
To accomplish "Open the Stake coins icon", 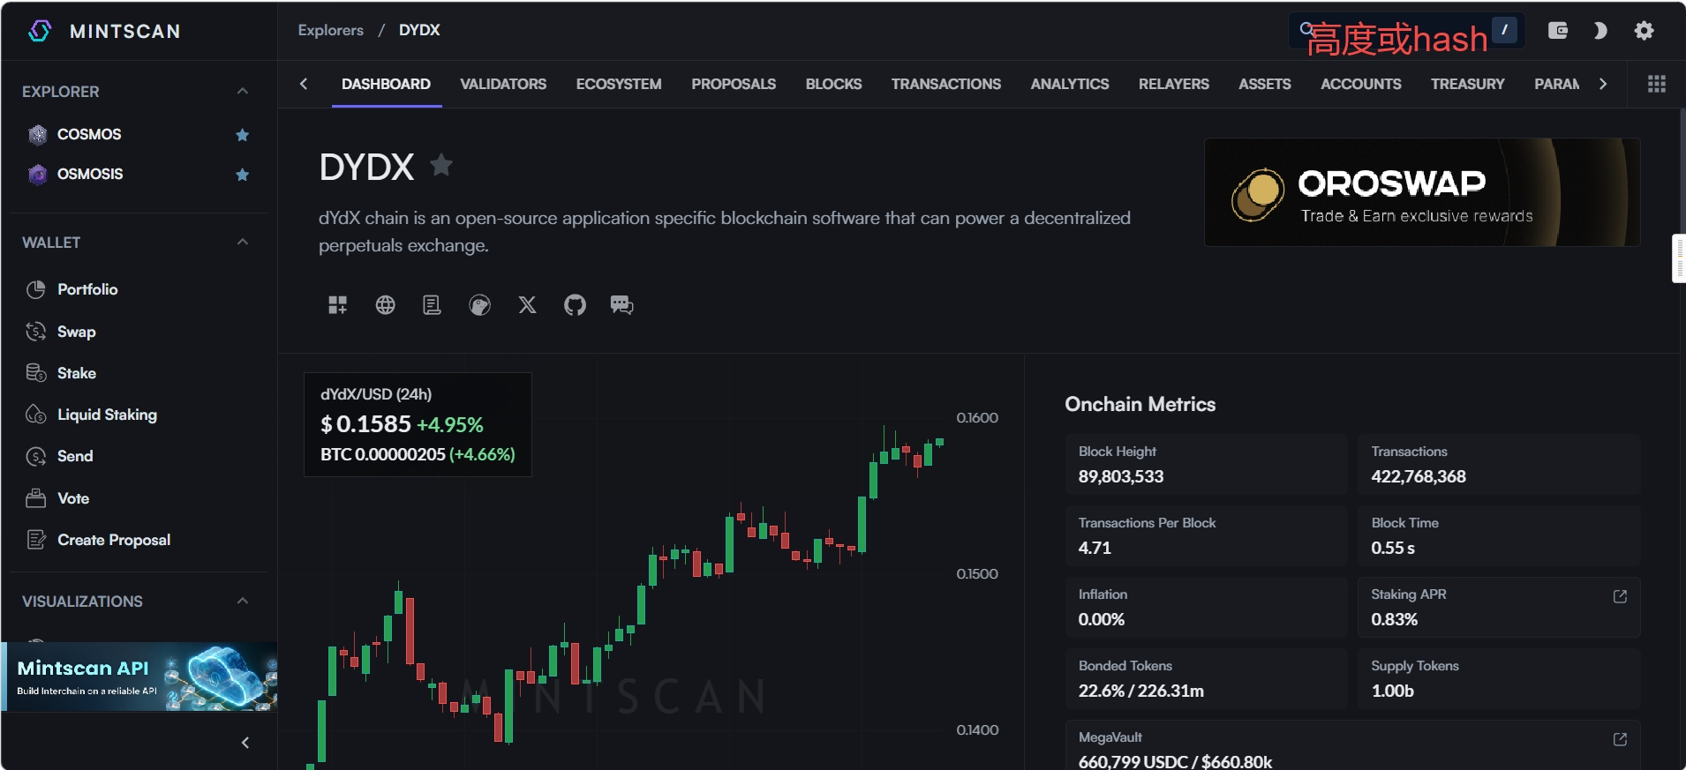I will pyautogui.click(x=36, y=373).
